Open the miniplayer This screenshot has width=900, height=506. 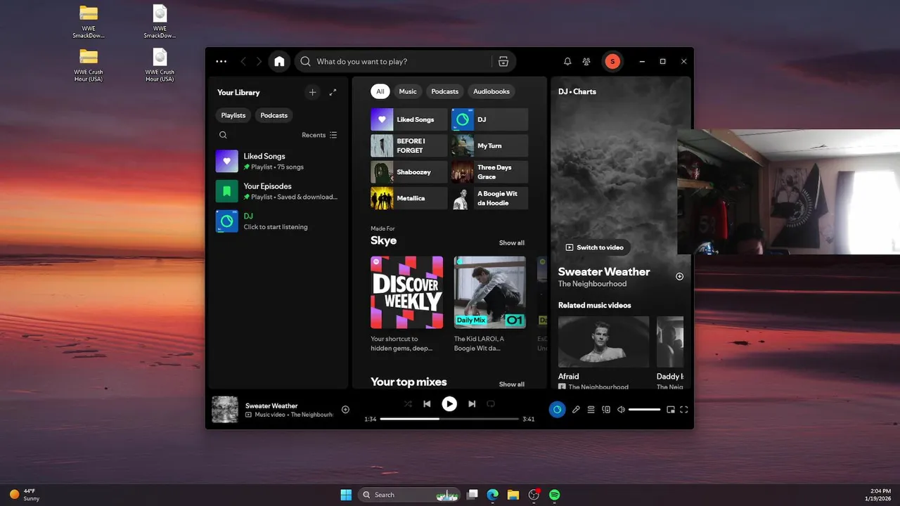click(x=670, y=409)
